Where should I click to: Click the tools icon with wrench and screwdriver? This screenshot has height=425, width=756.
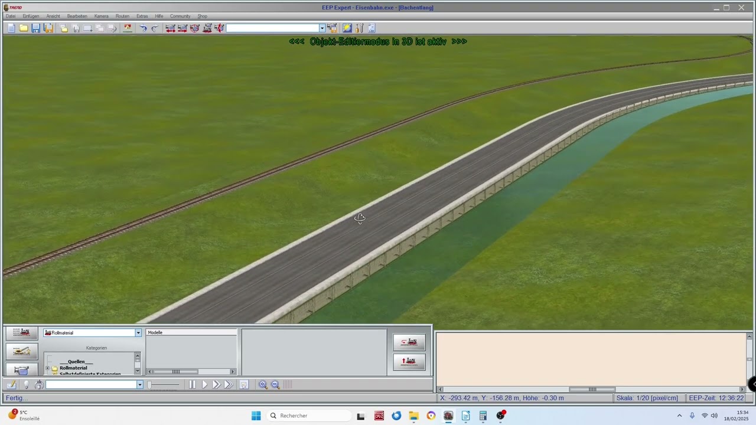tap(359, 28)
